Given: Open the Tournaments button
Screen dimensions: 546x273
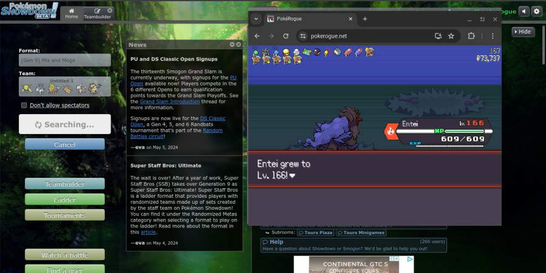Looking at the screenshot, I should point(65,215).
